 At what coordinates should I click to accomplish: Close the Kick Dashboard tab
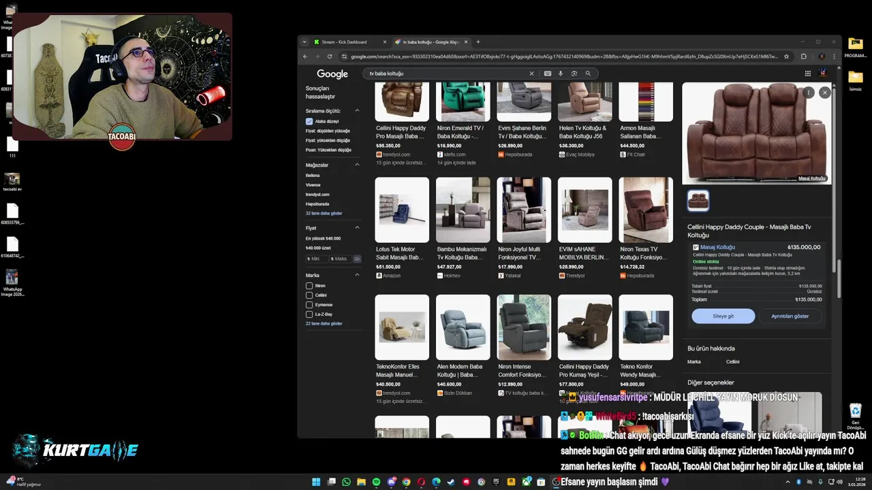(x=385, y=42)
